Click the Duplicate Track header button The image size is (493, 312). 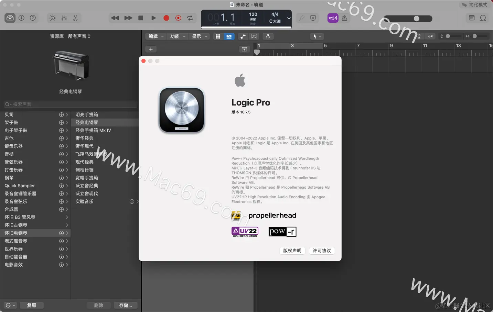pos(244,49)
